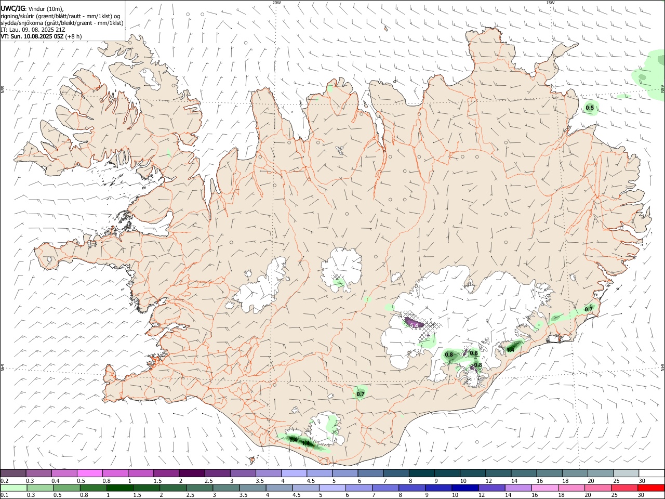Image resolution: width=665 pixels, height=499 pixels.
Task: Select the bright red 30 swatch in lower legend
Action: (650, 488)
